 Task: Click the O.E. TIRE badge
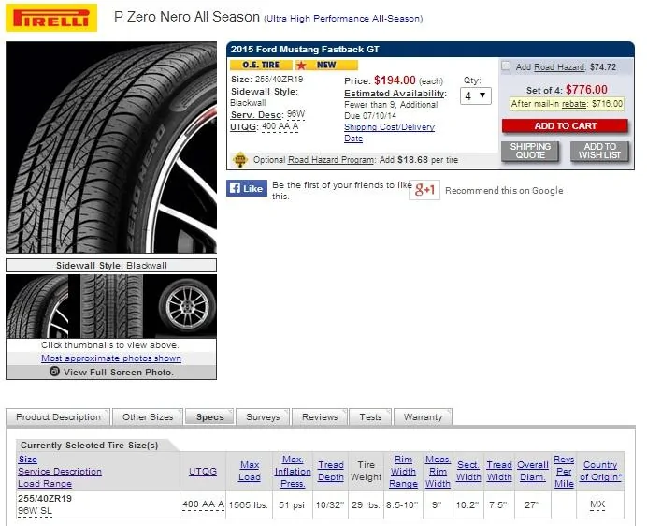tap(261, 65)
